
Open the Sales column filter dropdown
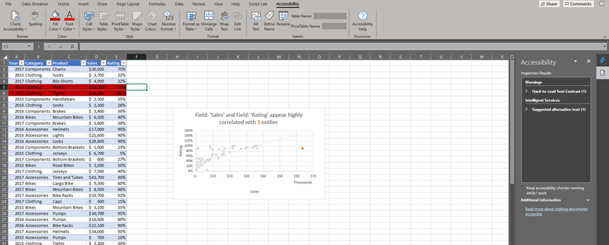pos(103,62)
